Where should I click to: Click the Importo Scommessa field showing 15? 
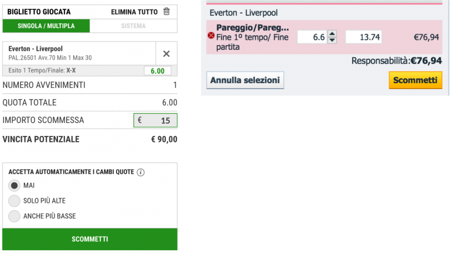(x=155, y=120)
